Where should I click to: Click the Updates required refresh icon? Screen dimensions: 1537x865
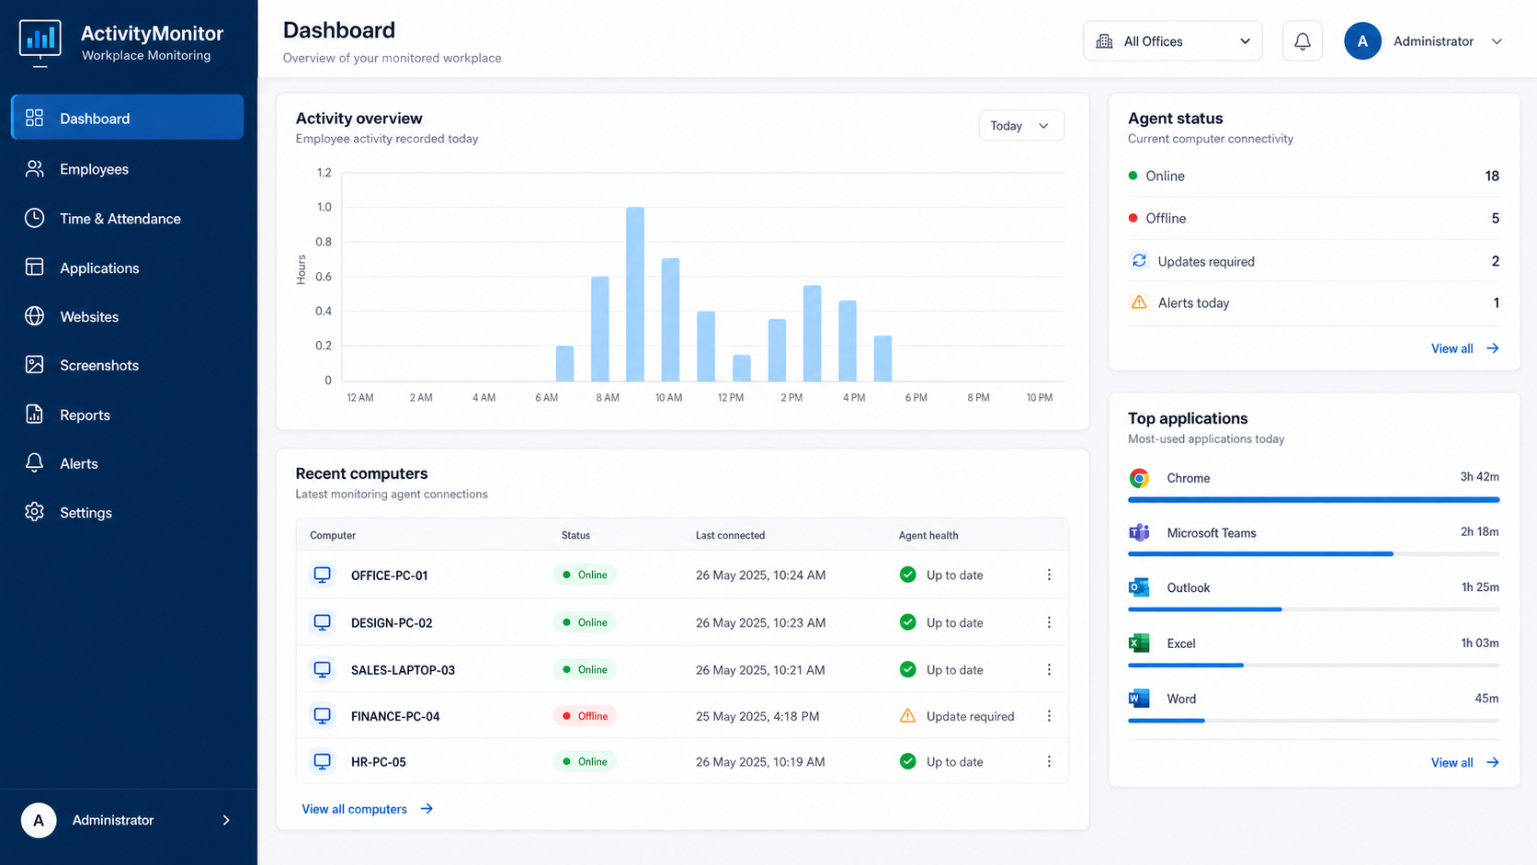click(x=1139, y=261)
